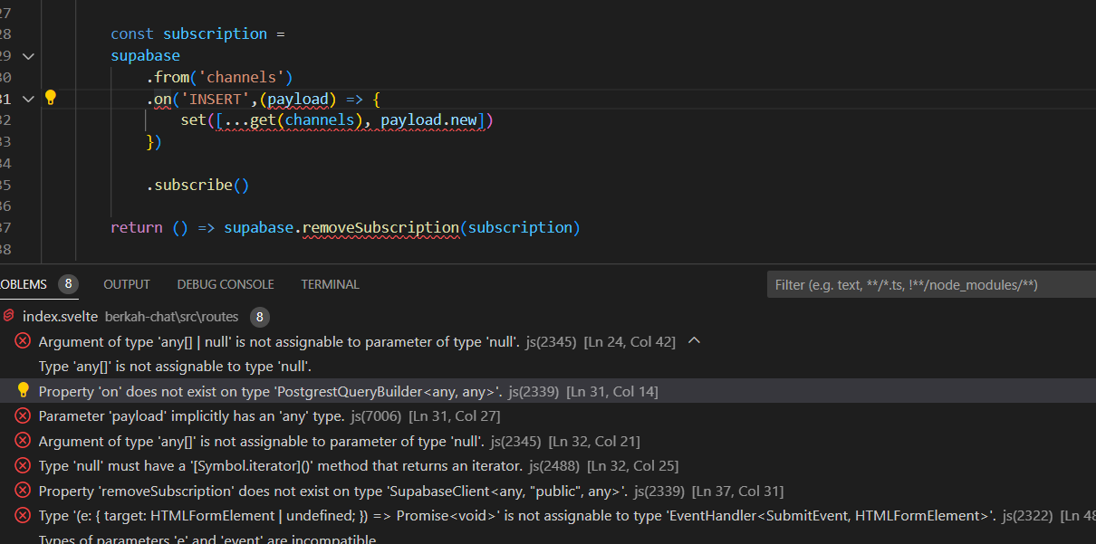Click the .subscribe() call in the editor
The height and width of the screenshot is (544, 1096).
197,185
